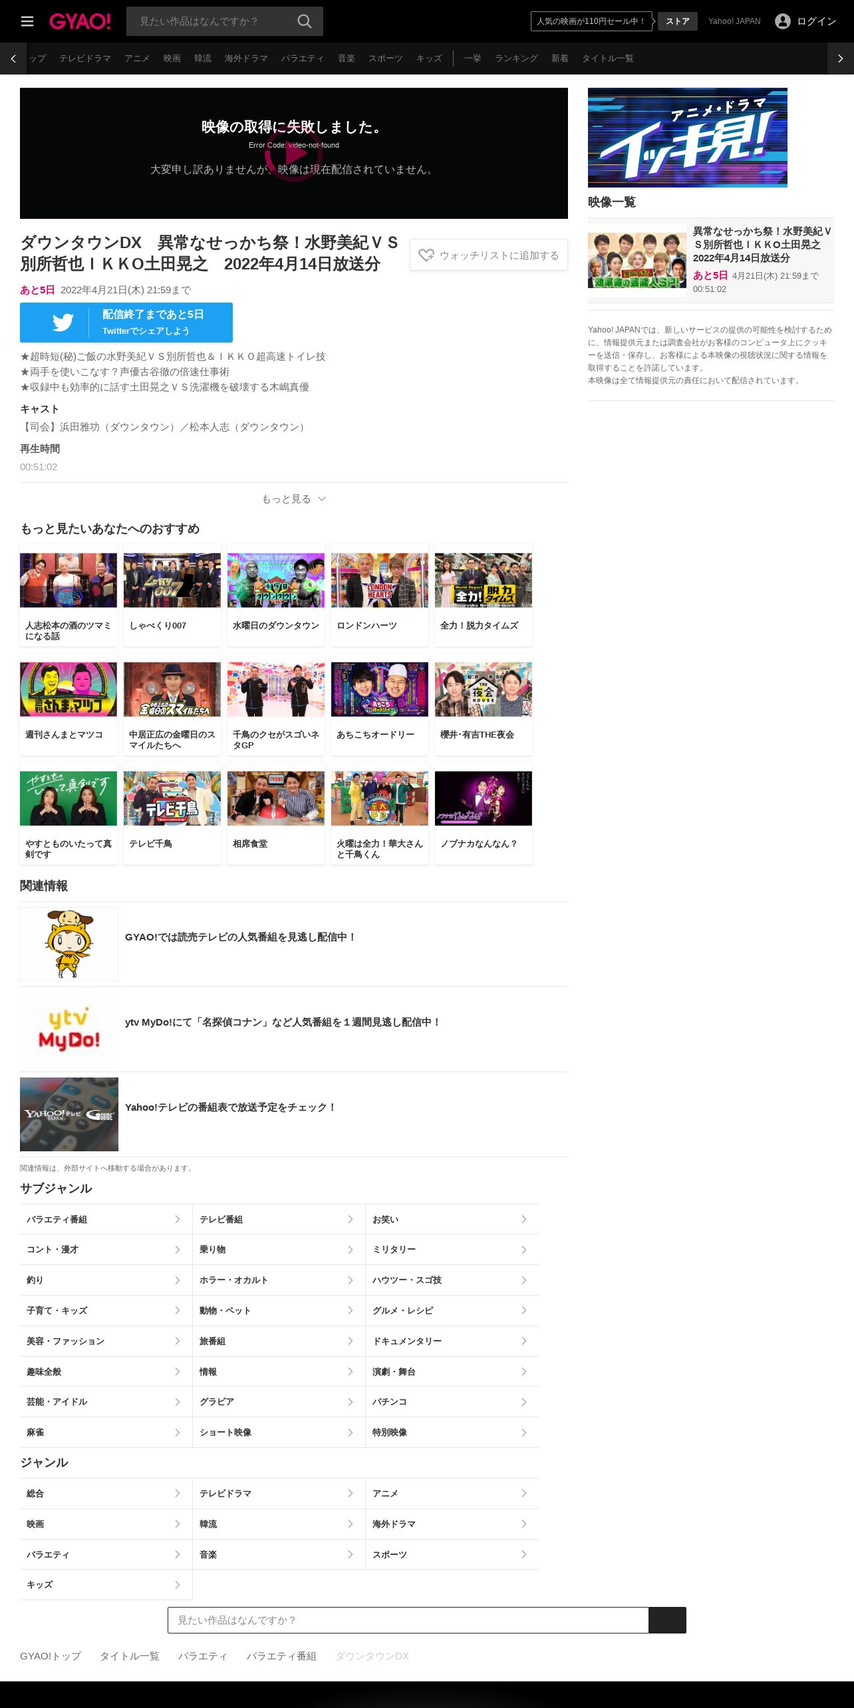
Task: Open スポーツ in navigation bar
Action: click(x=386, y=59)
